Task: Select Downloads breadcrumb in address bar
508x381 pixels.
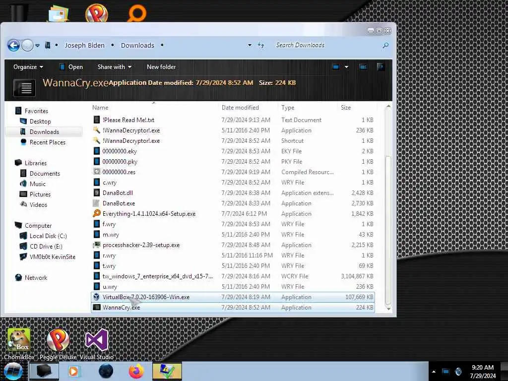Action: pos(137,45)
